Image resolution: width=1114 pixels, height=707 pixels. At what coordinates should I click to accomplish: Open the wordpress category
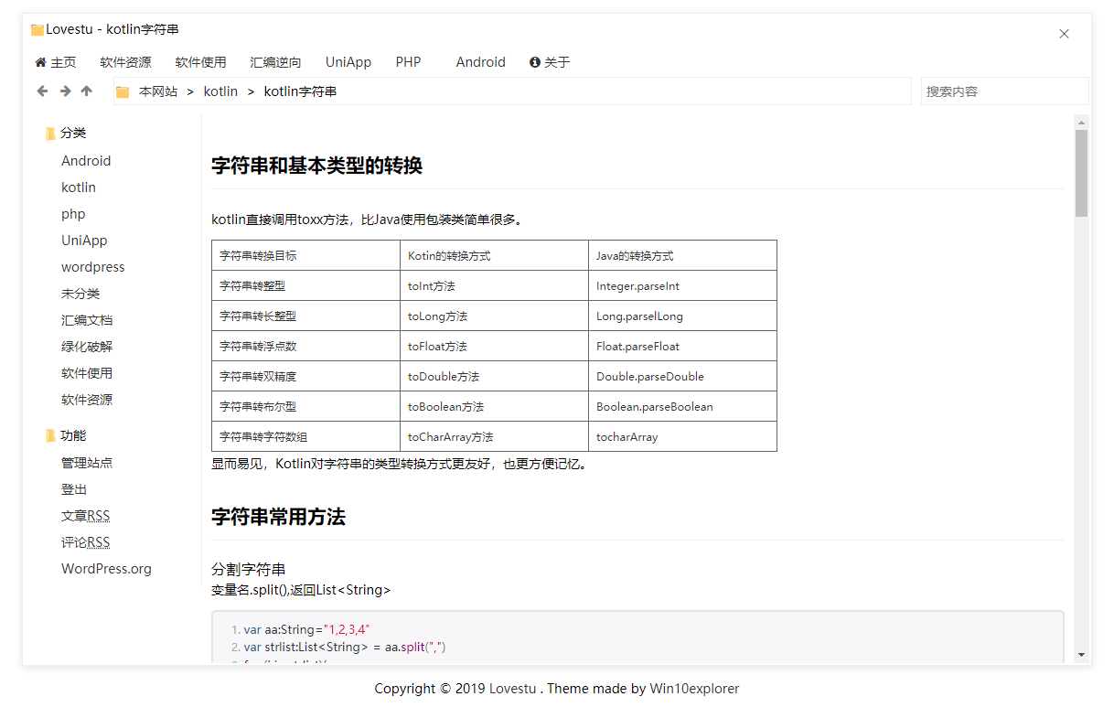pos(92,266)
